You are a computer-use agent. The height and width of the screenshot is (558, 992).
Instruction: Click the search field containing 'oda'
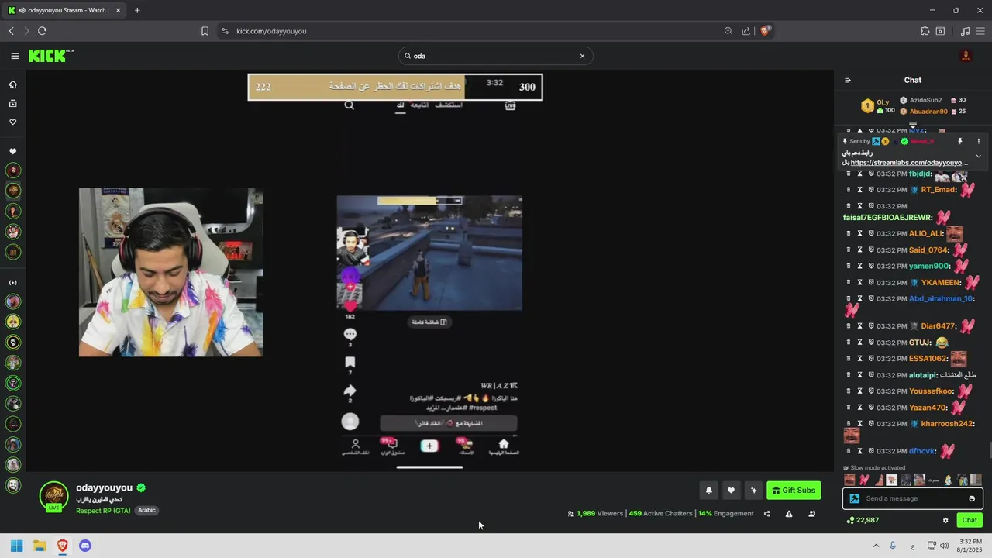495,56
